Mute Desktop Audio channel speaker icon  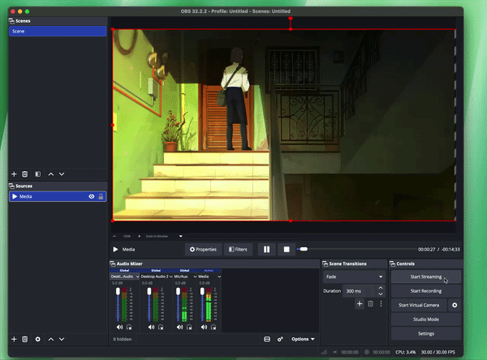(x=119, y=327)
